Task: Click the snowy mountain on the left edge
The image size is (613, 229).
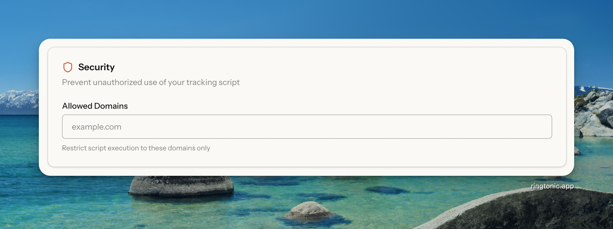Action: click(x=18, y=99)
